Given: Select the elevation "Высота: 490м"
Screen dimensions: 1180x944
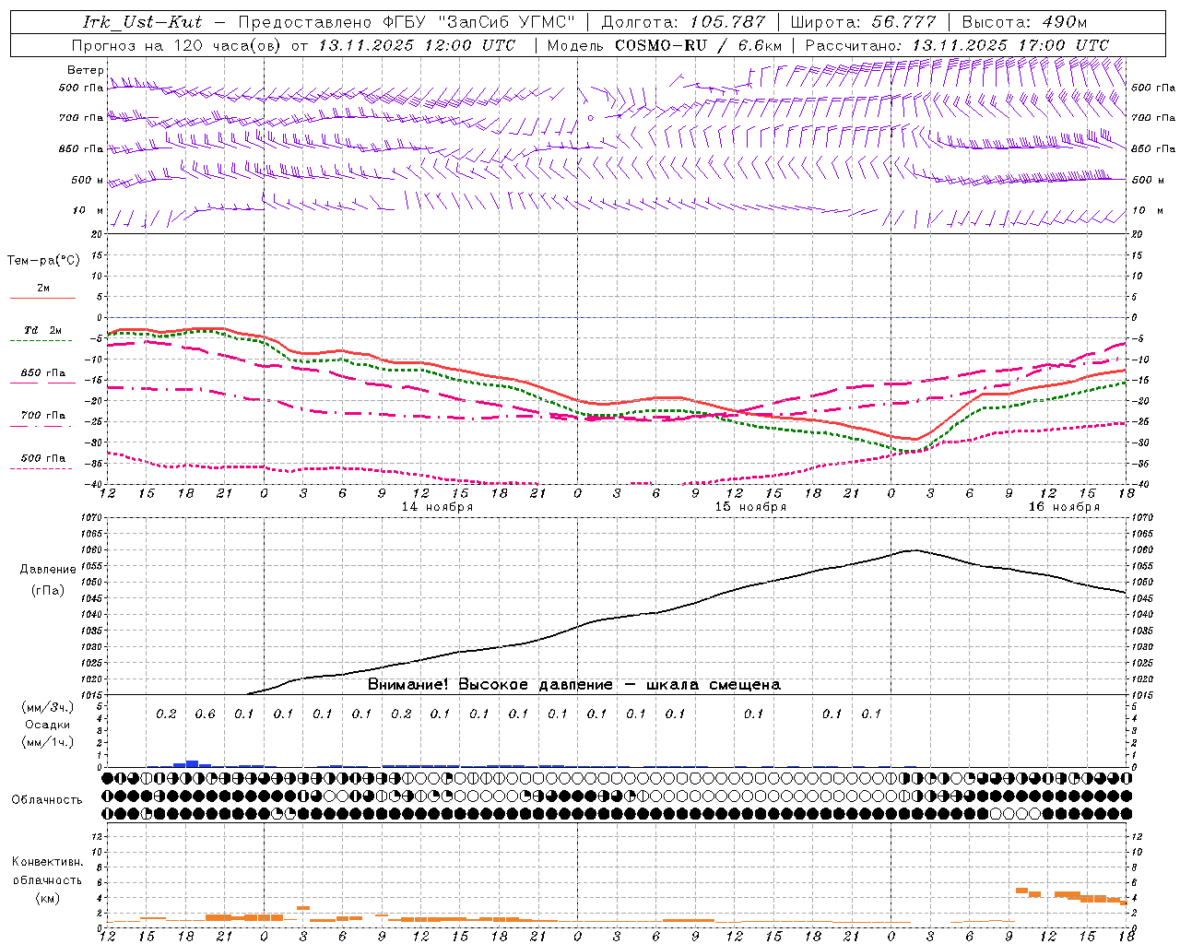Looking at the screenshot, I should tap(1024, 22).
